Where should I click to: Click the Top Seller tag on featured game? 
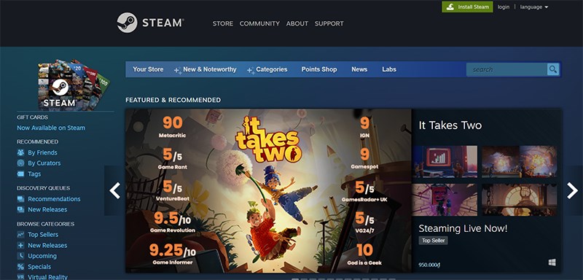pos(433,241)
